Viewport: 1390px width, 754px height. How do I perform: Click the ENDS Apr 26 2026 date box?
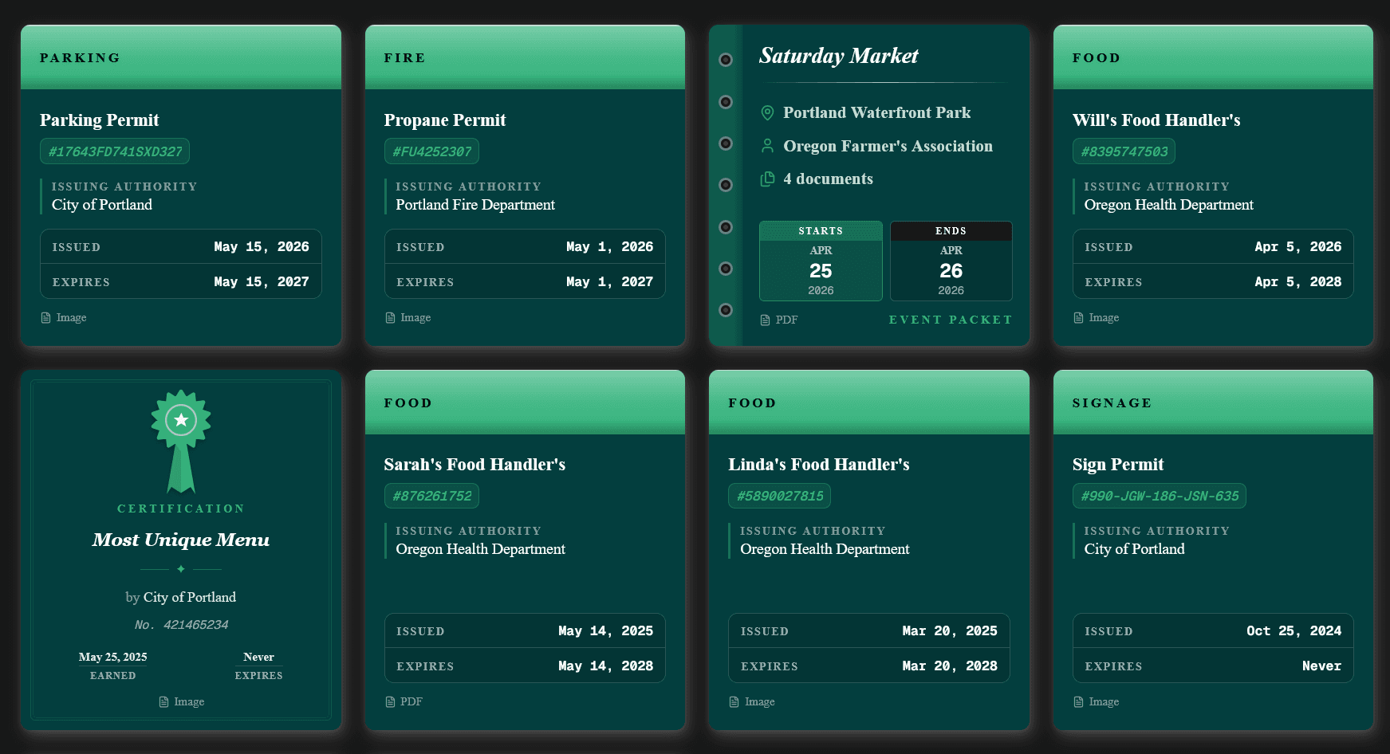[x=951, y=261]
